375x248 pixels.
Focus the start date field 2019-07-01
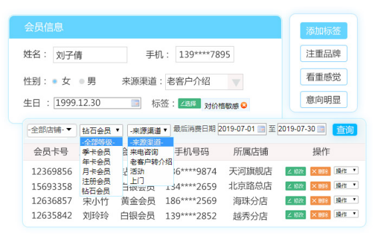click(x=242, y=129)
